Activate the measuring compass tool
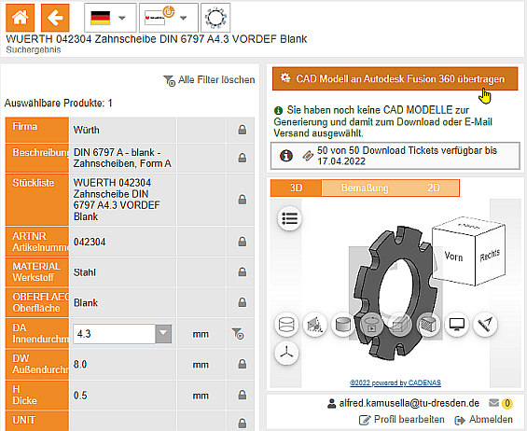 coord(485,325)
